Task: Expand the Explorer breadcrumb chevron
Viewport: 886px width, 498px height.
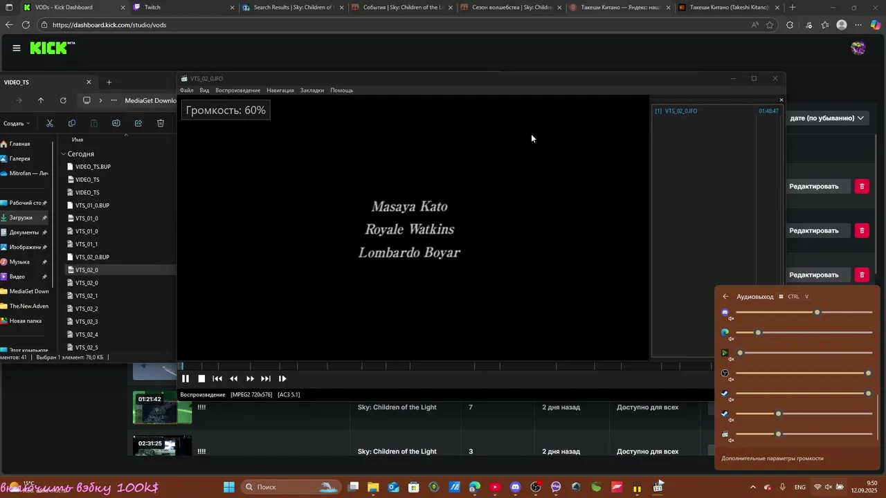Action: coord(100,100)
